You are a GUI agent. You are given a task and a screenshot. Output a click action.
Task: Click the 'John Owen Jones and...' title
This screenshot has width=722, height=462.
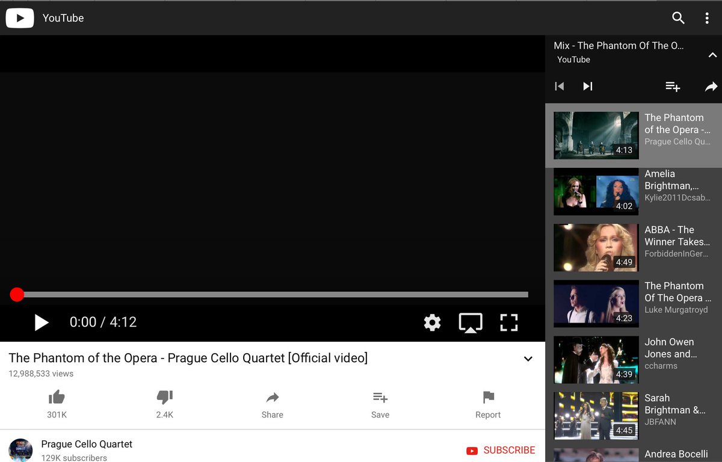(671, 348)
